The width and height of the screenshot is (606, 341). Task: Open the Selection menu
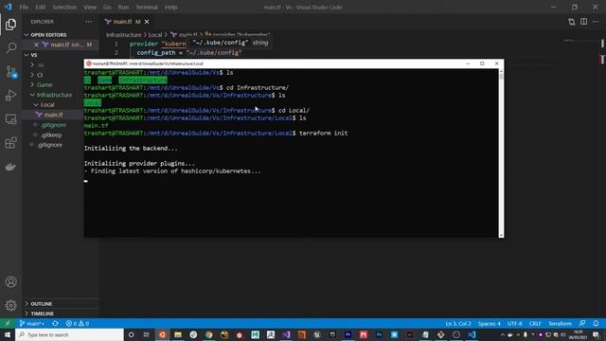(64, 7)
